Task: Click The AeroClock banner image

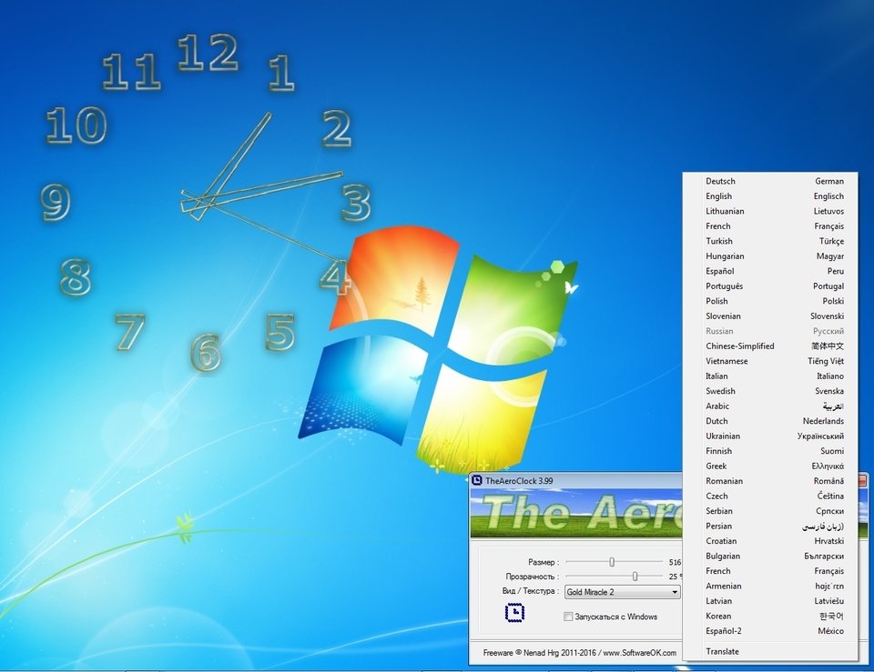Action: point(576,514)
